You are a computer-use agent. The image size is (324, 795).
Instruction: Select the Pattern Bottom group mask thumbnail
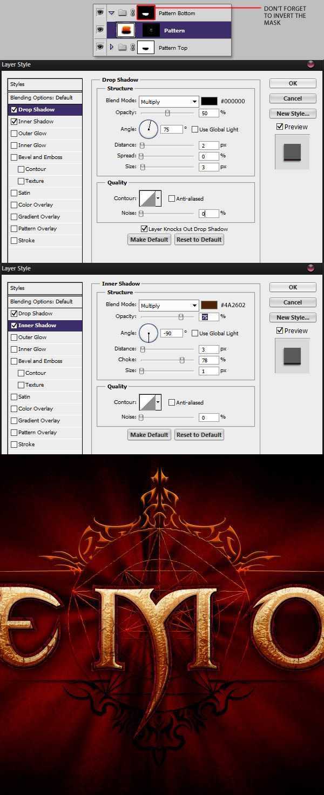[x=146, y=13]
